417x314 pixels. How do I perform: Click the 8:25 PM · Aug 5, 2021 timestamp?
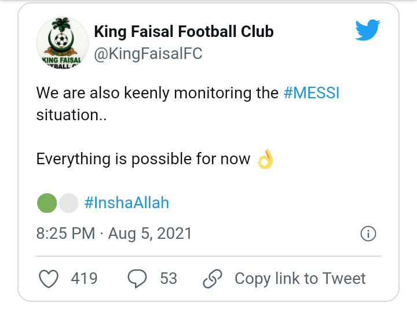[x=114, y=234]
